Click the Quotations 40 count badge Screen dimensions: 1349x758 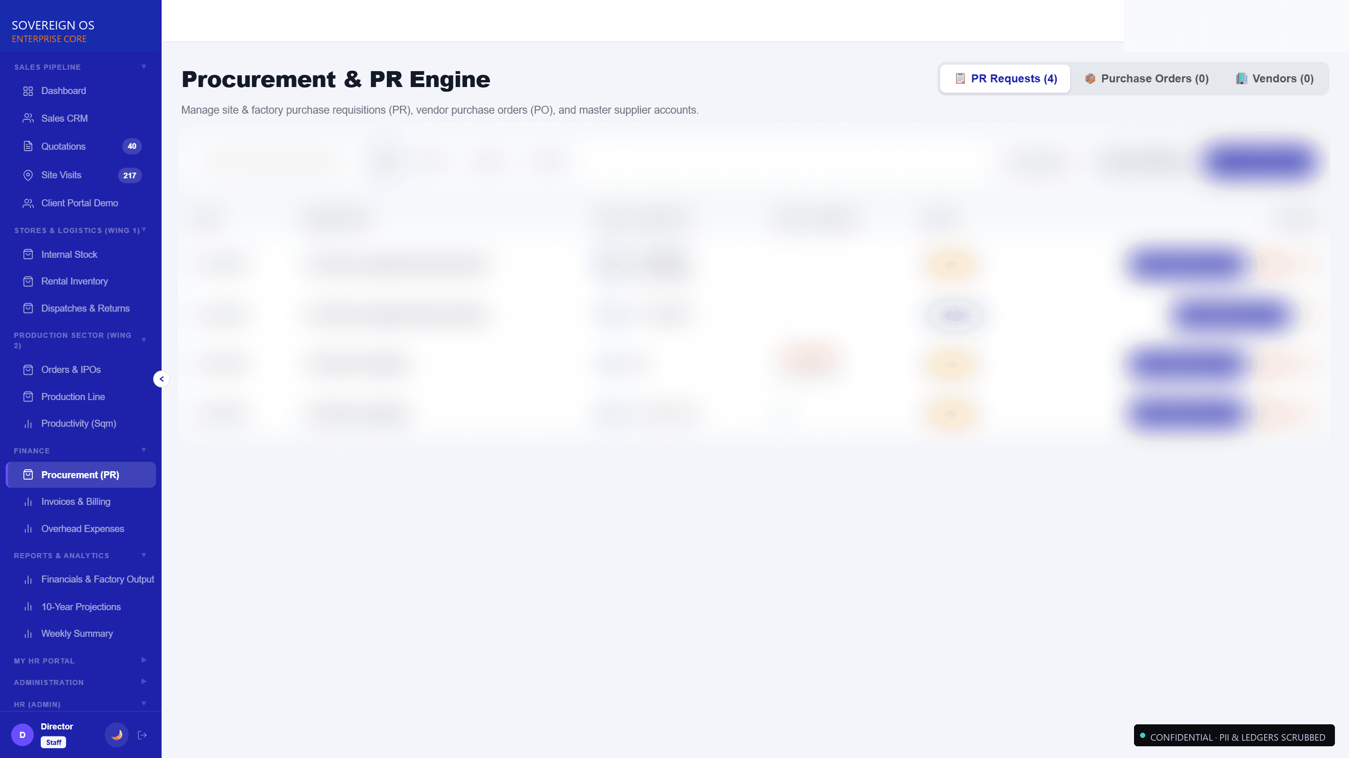point(132,146)
